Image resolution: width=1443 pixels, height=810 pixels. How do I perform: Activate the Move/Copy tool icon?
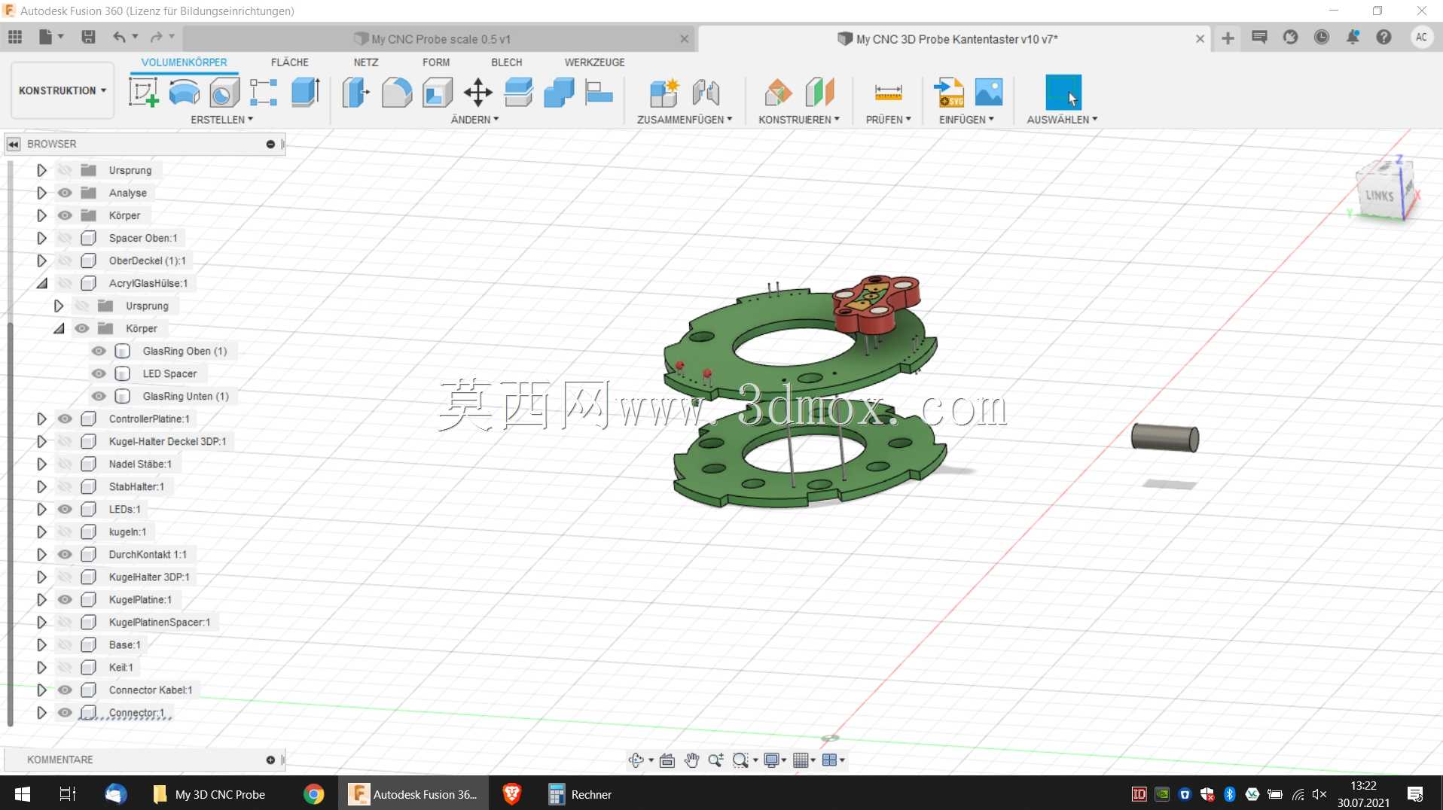click(477, 92)
